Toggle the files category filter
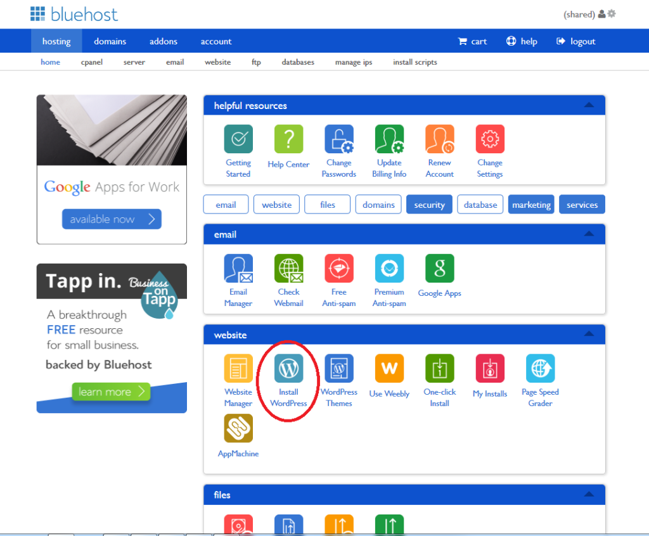The image size is (649, 536). tap(328, 205)
